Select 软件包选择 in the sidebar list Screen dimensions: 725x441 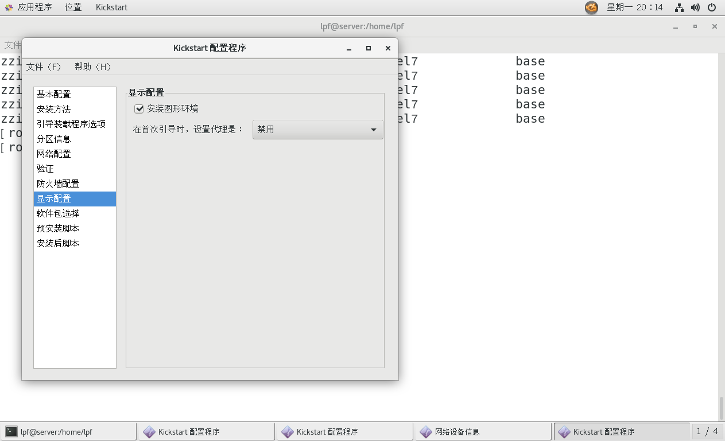75,213
